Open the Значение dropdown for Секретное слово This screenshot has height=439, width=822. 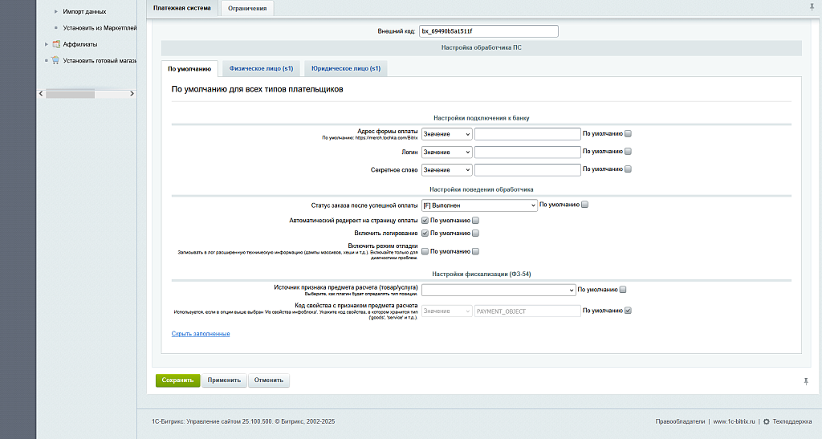tap(446, 170)
